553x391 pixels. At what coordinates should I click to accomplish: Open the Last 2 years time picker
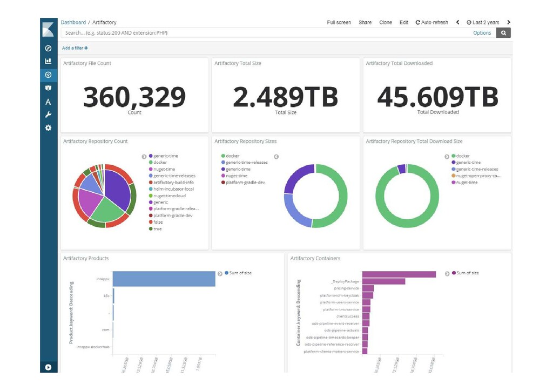483,22
